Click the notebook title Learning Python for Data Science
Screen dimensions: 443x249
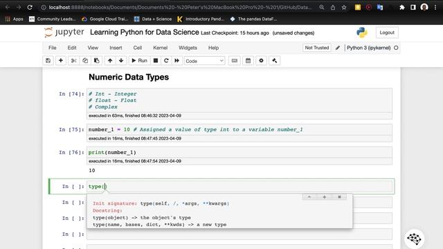(x=145, y=33)
